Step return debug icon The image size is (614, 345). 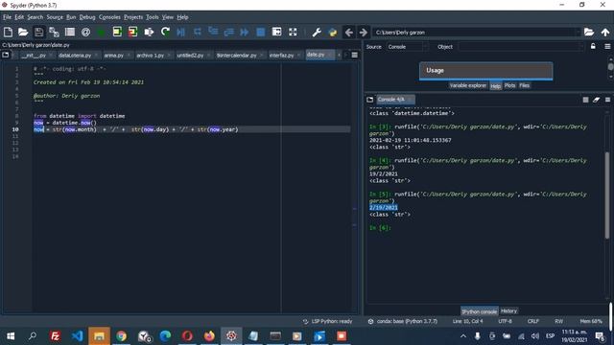[x=228, y=32]
